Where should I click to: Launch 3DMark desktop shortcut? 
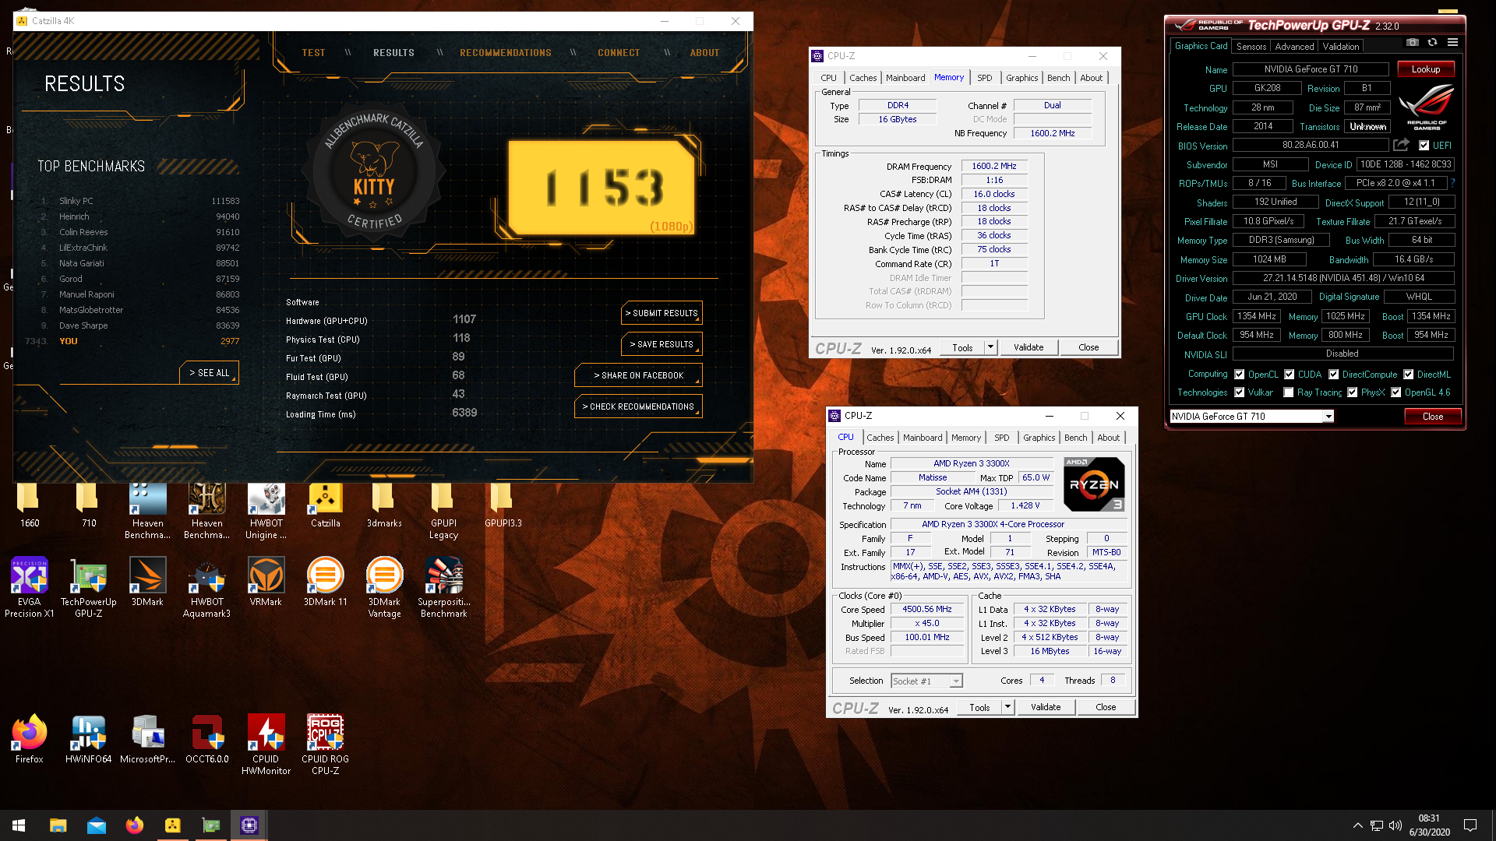tap(148, 582)
